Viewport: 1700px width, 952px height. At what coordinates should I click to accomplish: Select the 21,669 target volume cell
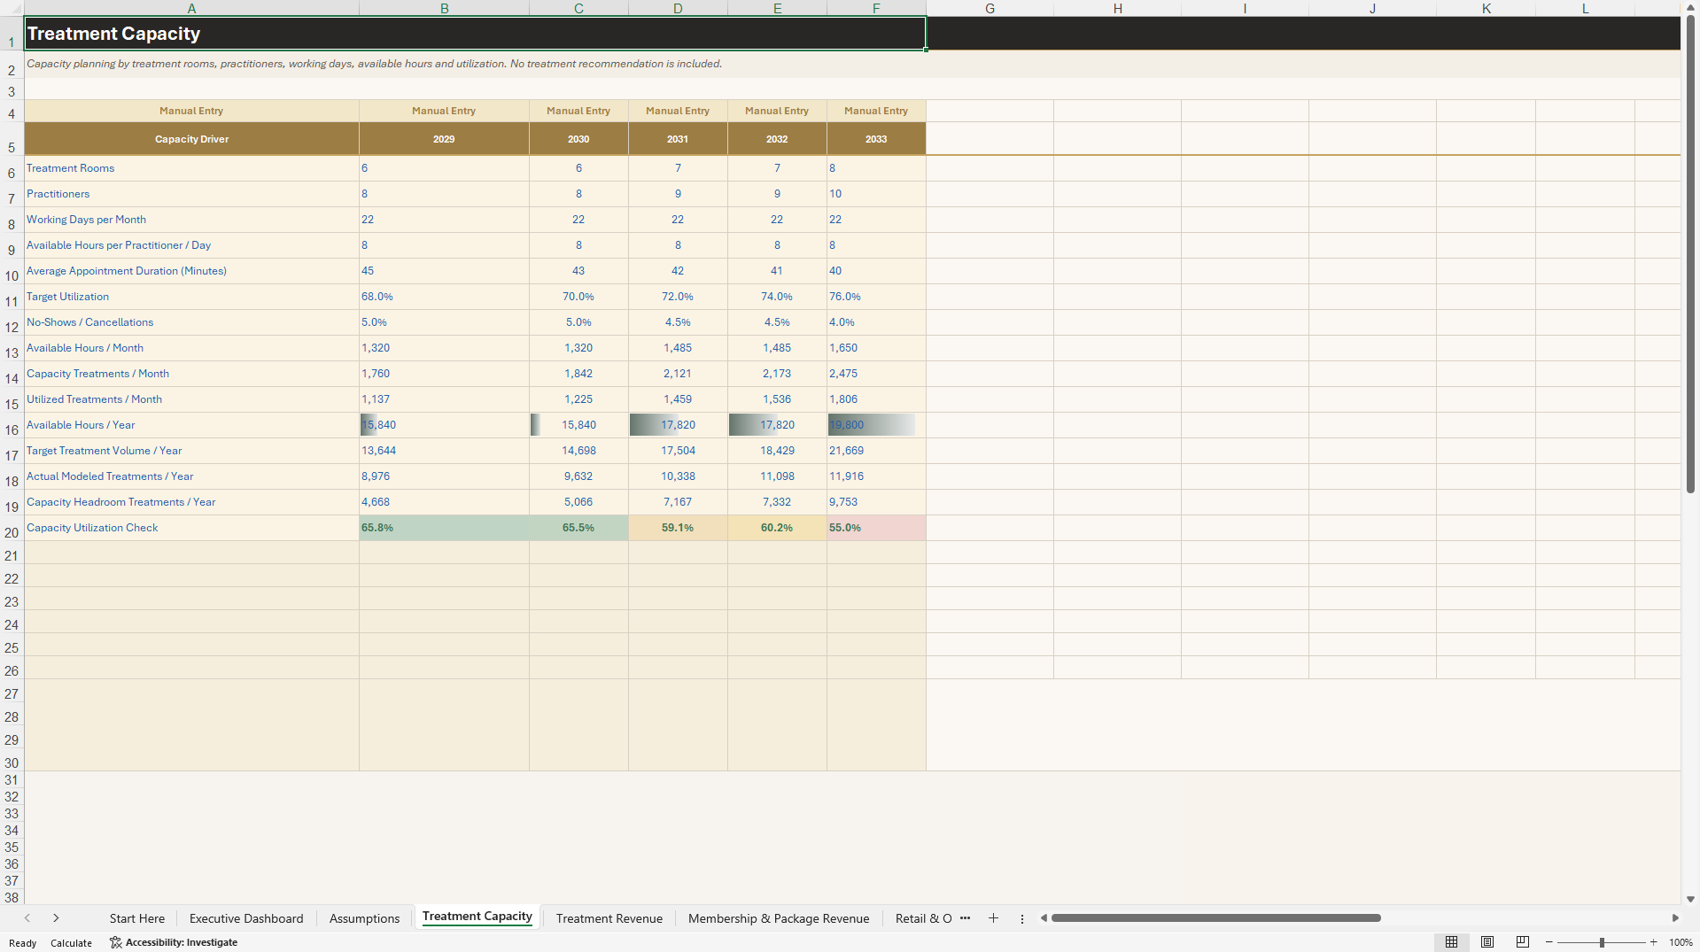[876, 451]
